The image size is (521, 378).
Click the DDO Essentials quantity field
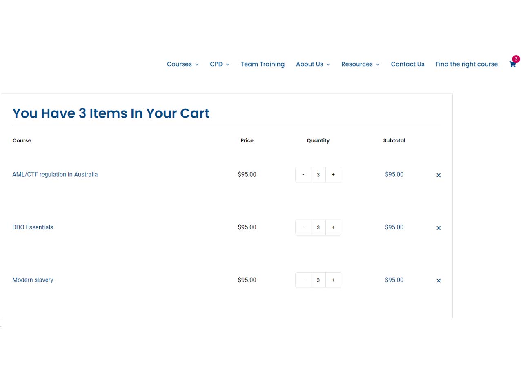click(x=318, y=227)
